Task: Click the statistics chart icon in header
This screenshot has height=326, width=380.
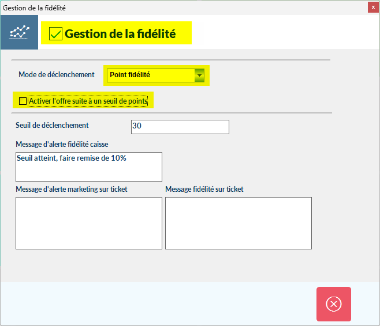Action: pos(19,32)
